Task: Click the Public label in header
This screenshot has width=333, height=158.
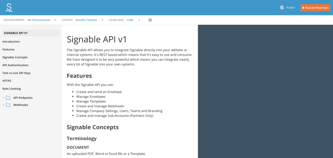Action: (290, 8)
